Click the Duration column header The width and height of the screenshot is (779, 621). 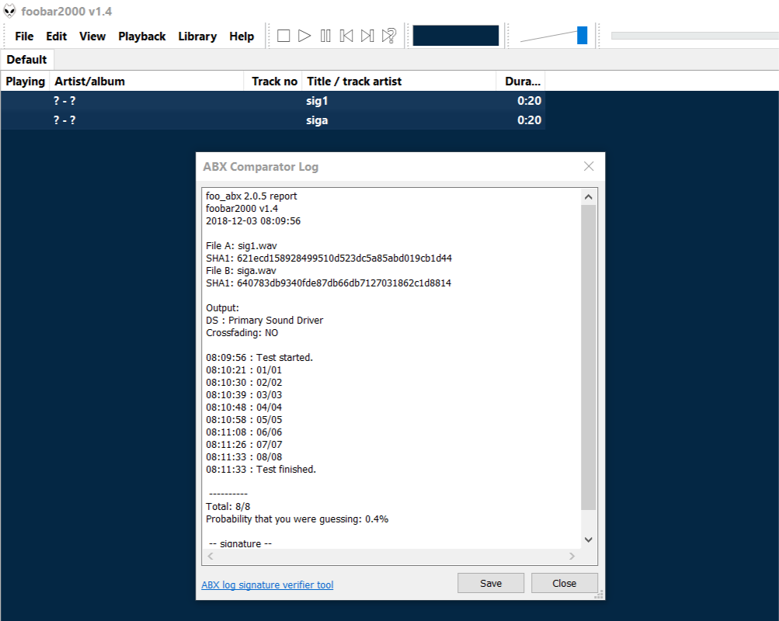coord(520,81)
